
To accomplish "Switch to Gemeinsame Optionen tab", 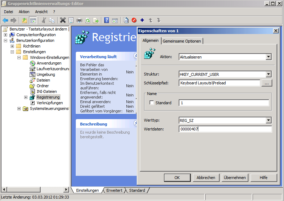I will [182, 41].
